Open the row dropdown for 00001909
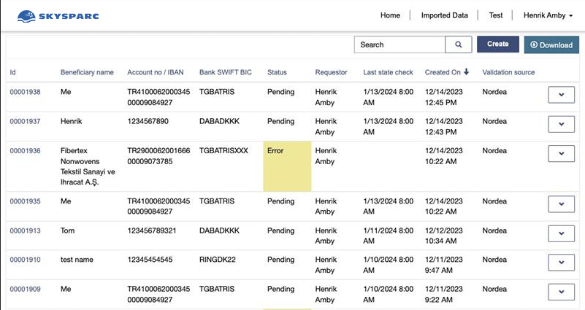Image resolution: width=585 pixels, height=310 pixels. pyautogui.click(x=561, y=292)
